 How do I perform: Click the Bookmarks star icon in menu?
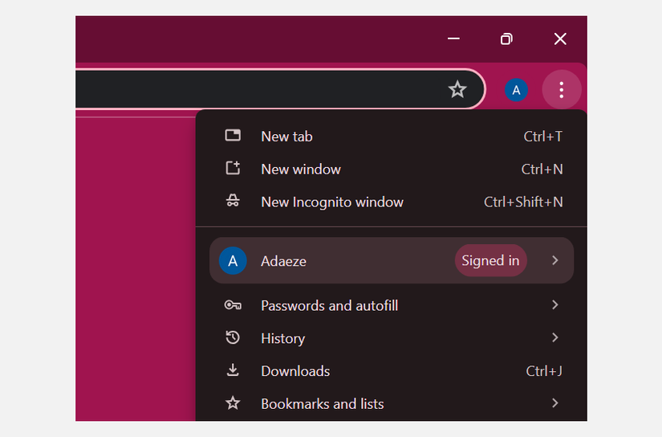tap(233, 403)
